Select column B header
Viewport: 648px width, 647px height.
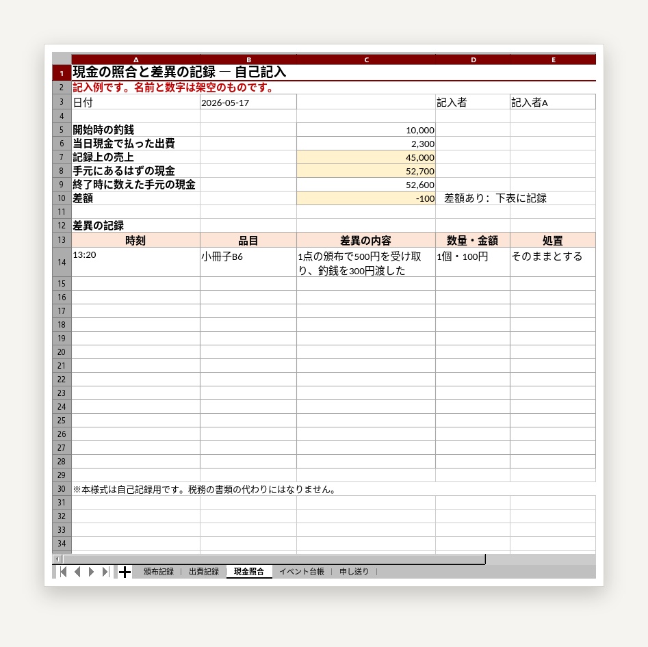tap(248, 60)
